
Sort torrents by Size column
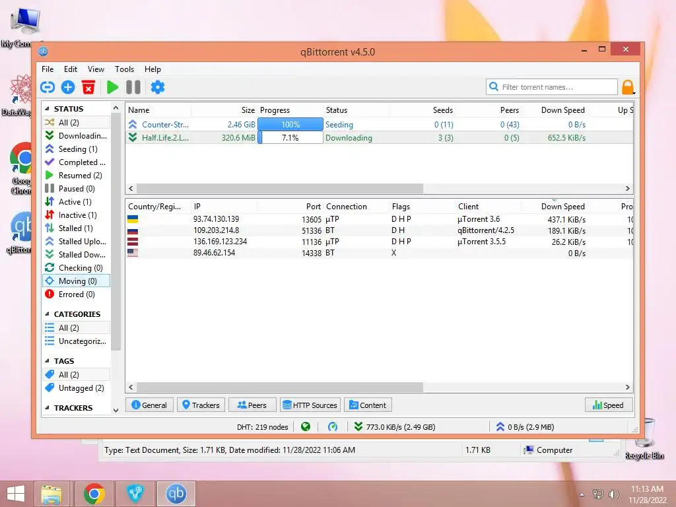(x=224, y=110)
